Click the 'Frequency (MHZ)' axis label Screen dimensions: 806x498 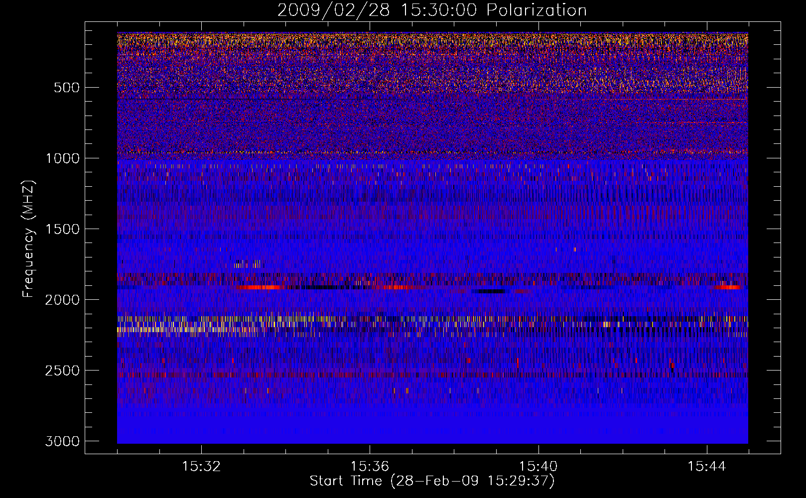coord(28,239)
